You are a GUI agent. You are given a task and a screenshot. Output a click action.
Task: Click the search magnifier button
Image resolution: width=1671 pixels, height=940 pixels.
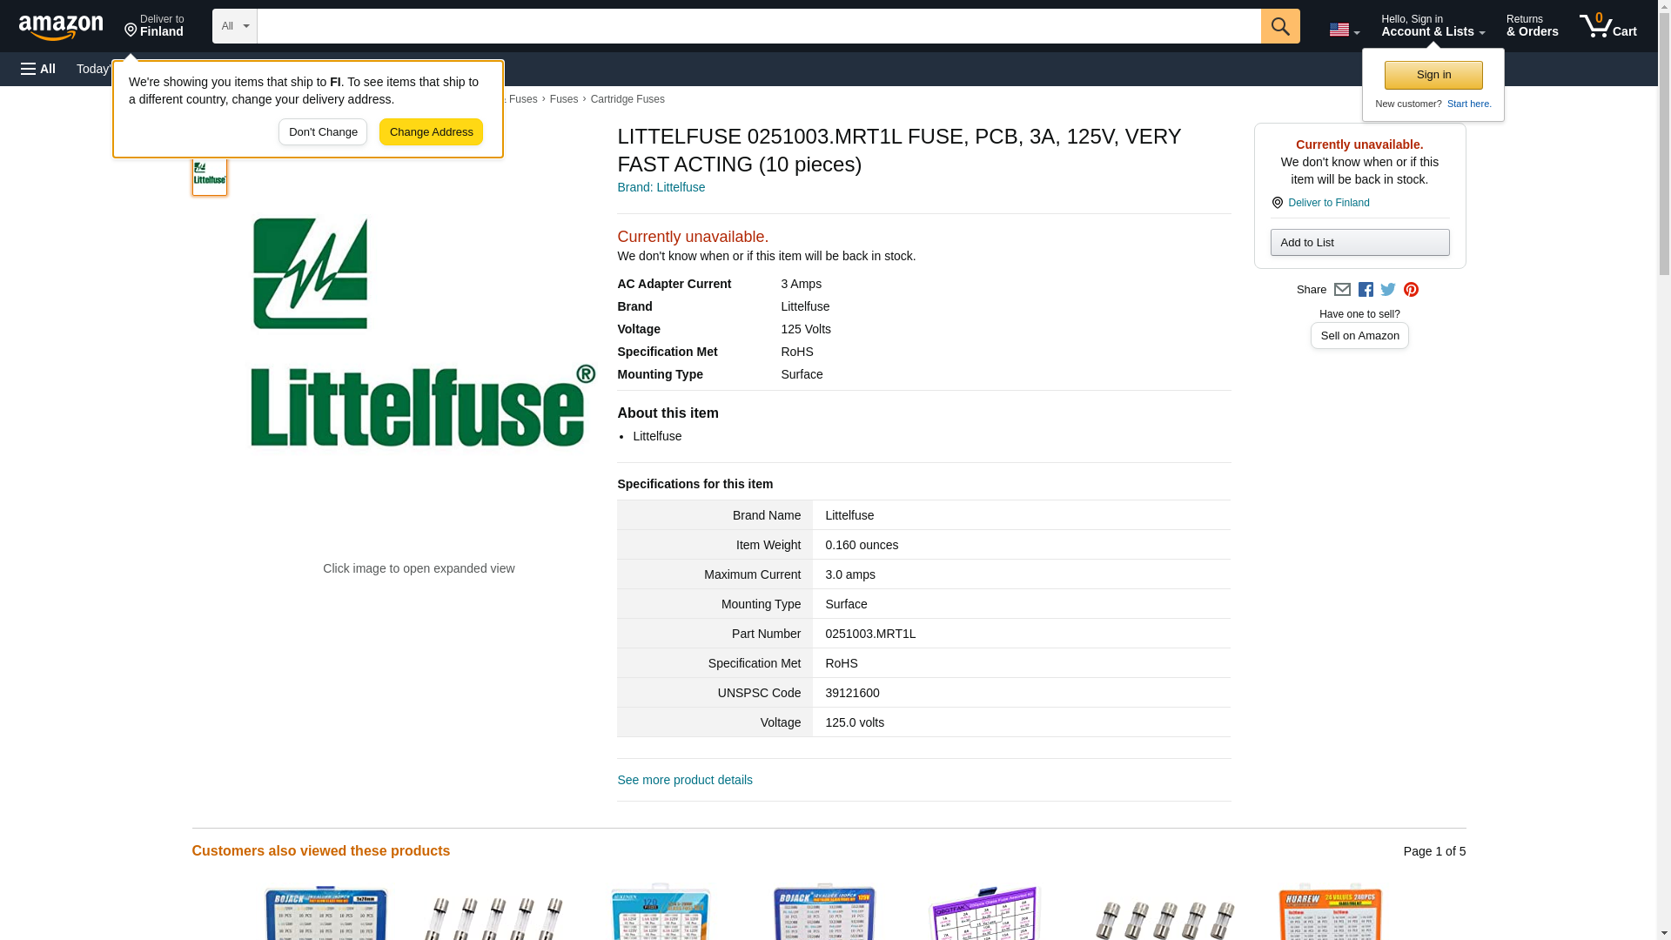[x=1279, y=26]
